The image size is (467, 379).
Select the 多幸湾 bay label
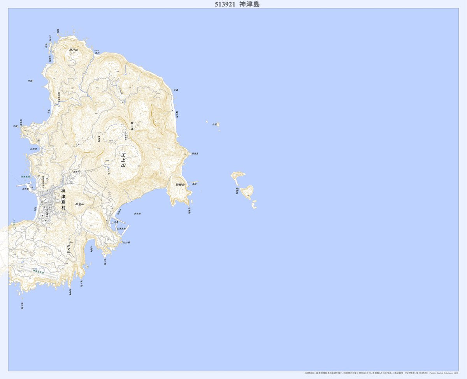coord(137,214)
